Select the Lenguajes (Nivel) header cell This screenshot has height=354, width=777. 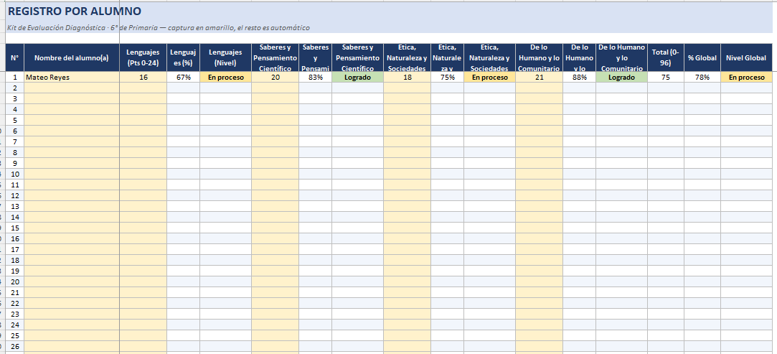point(225,57)
